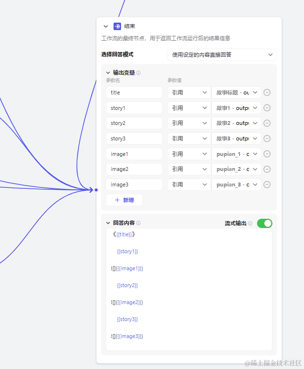Screen dimensions: 304x369
Task: Collapse the 回答内容 section
Action: (x=108, y=223)
